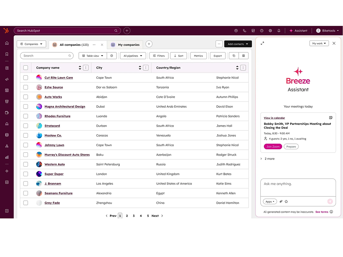Open the contacts icon in left sidebar
Image resolution: width=343 pixels, height=257 pixels.
7,68
